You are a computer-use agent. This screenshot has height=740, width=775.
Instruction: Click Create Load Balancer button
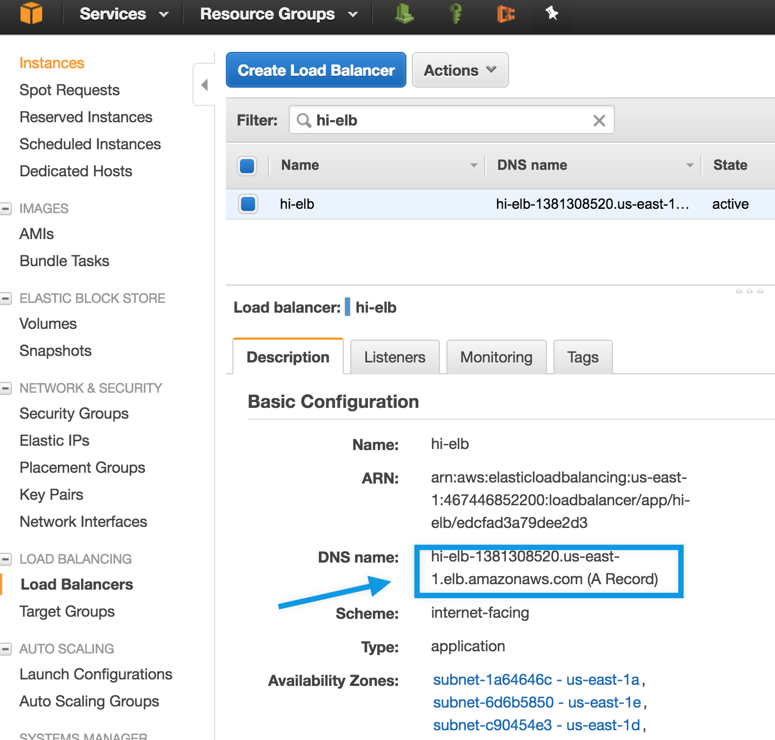point(316,70)
